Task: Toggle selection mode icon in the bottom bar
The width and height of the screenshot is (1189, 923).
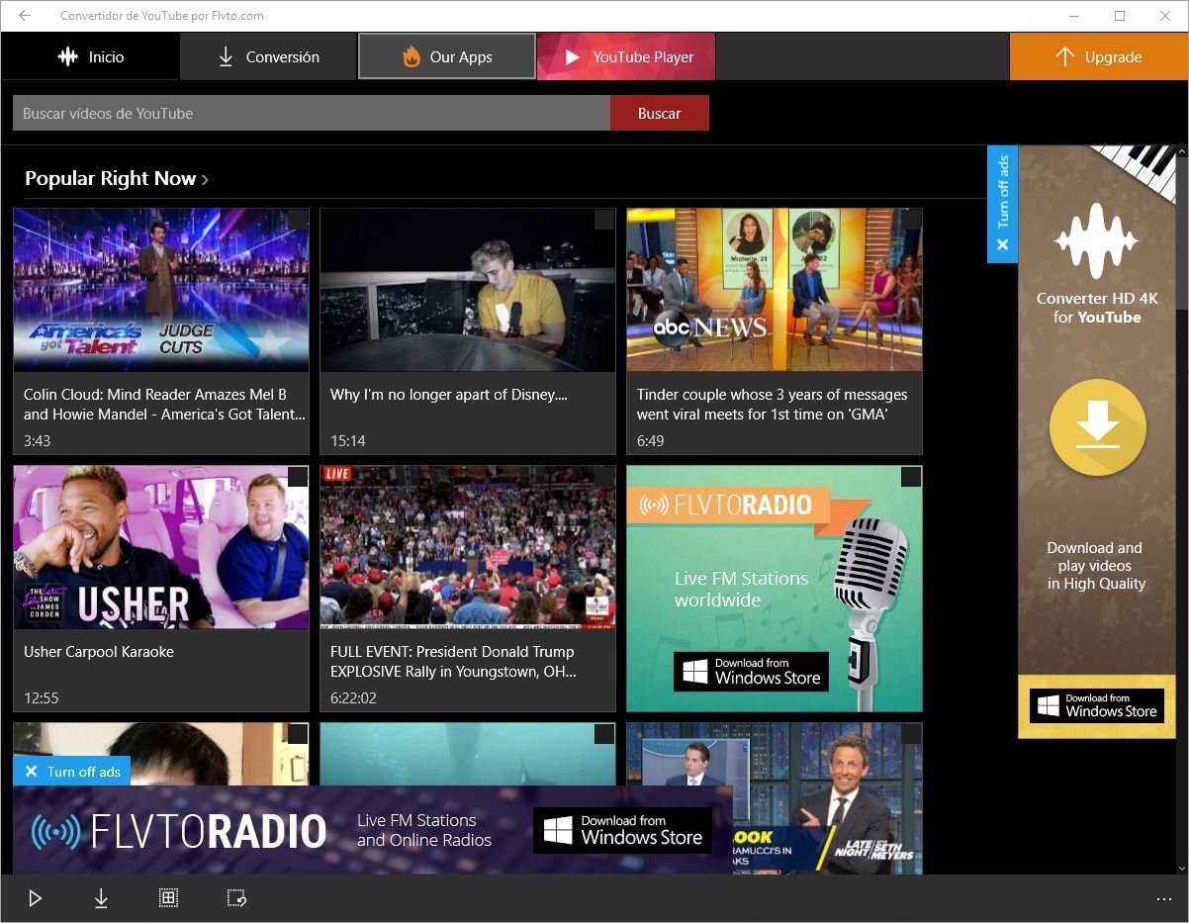Action: 236,898
